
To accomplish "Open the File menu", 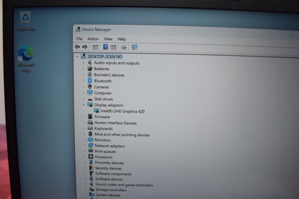I will pos(79,38).
